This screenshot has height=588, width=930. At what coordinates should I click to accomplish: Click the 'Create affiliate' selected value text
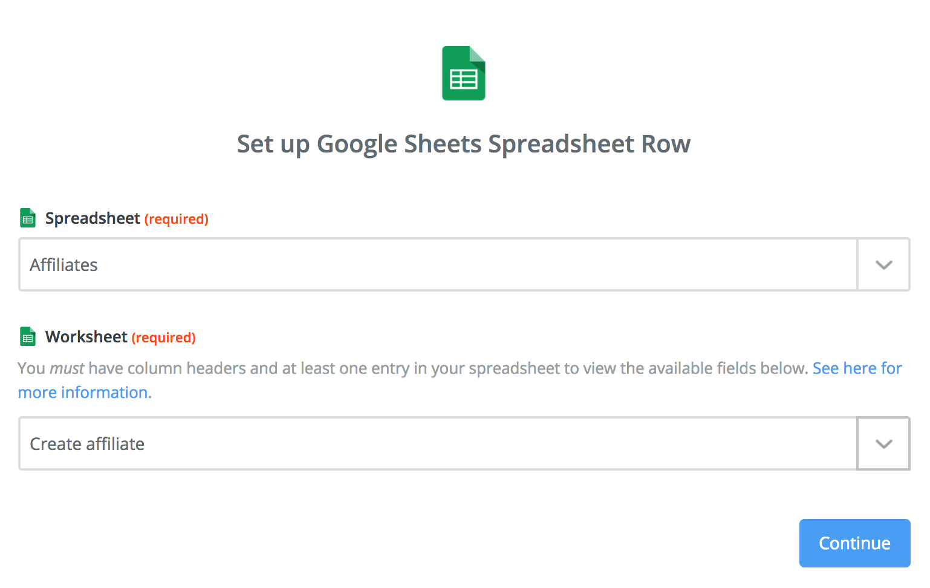pyautogui.click(x=87, y=444)
